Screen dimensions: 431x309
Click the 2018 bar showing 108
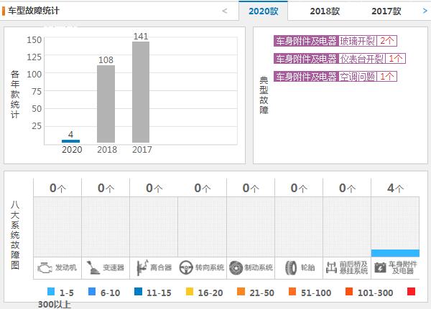(x=106, y=103)
